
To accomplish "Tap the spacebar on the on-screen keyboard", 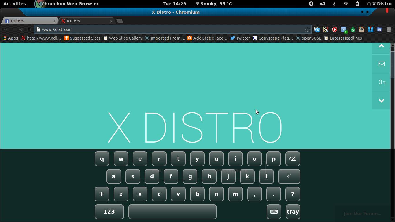I will 172,212.
